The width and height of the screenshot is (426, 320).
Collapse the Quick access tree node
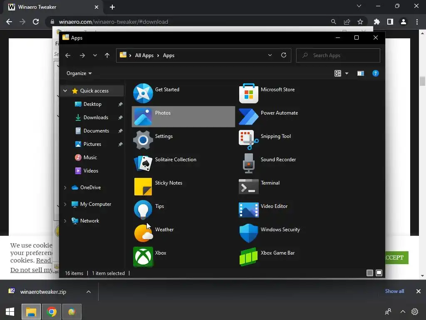(65, 90)
